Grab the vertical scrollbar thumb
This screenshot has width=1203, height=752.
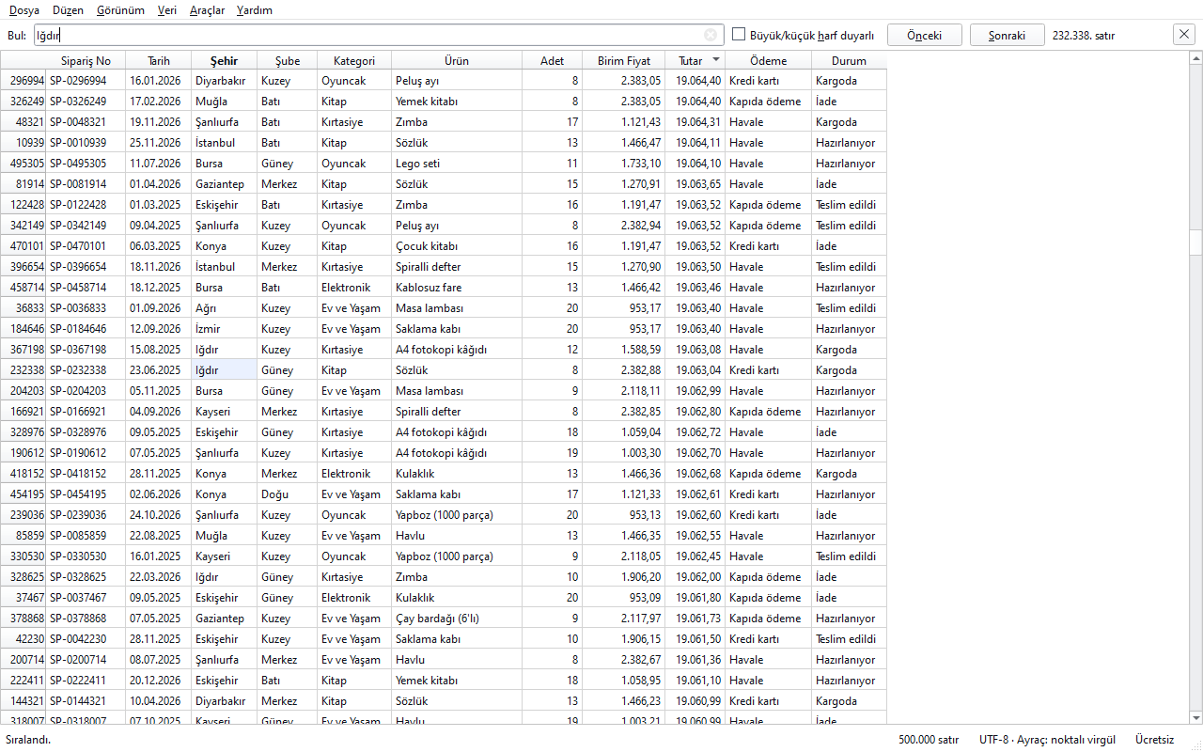[1195, 242]
